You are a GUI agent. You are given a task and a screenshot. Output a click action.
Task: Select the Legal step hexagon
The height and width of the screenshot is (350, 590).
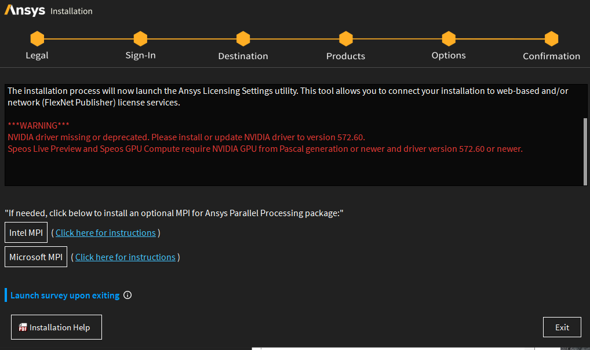click(x=37, y=39)
